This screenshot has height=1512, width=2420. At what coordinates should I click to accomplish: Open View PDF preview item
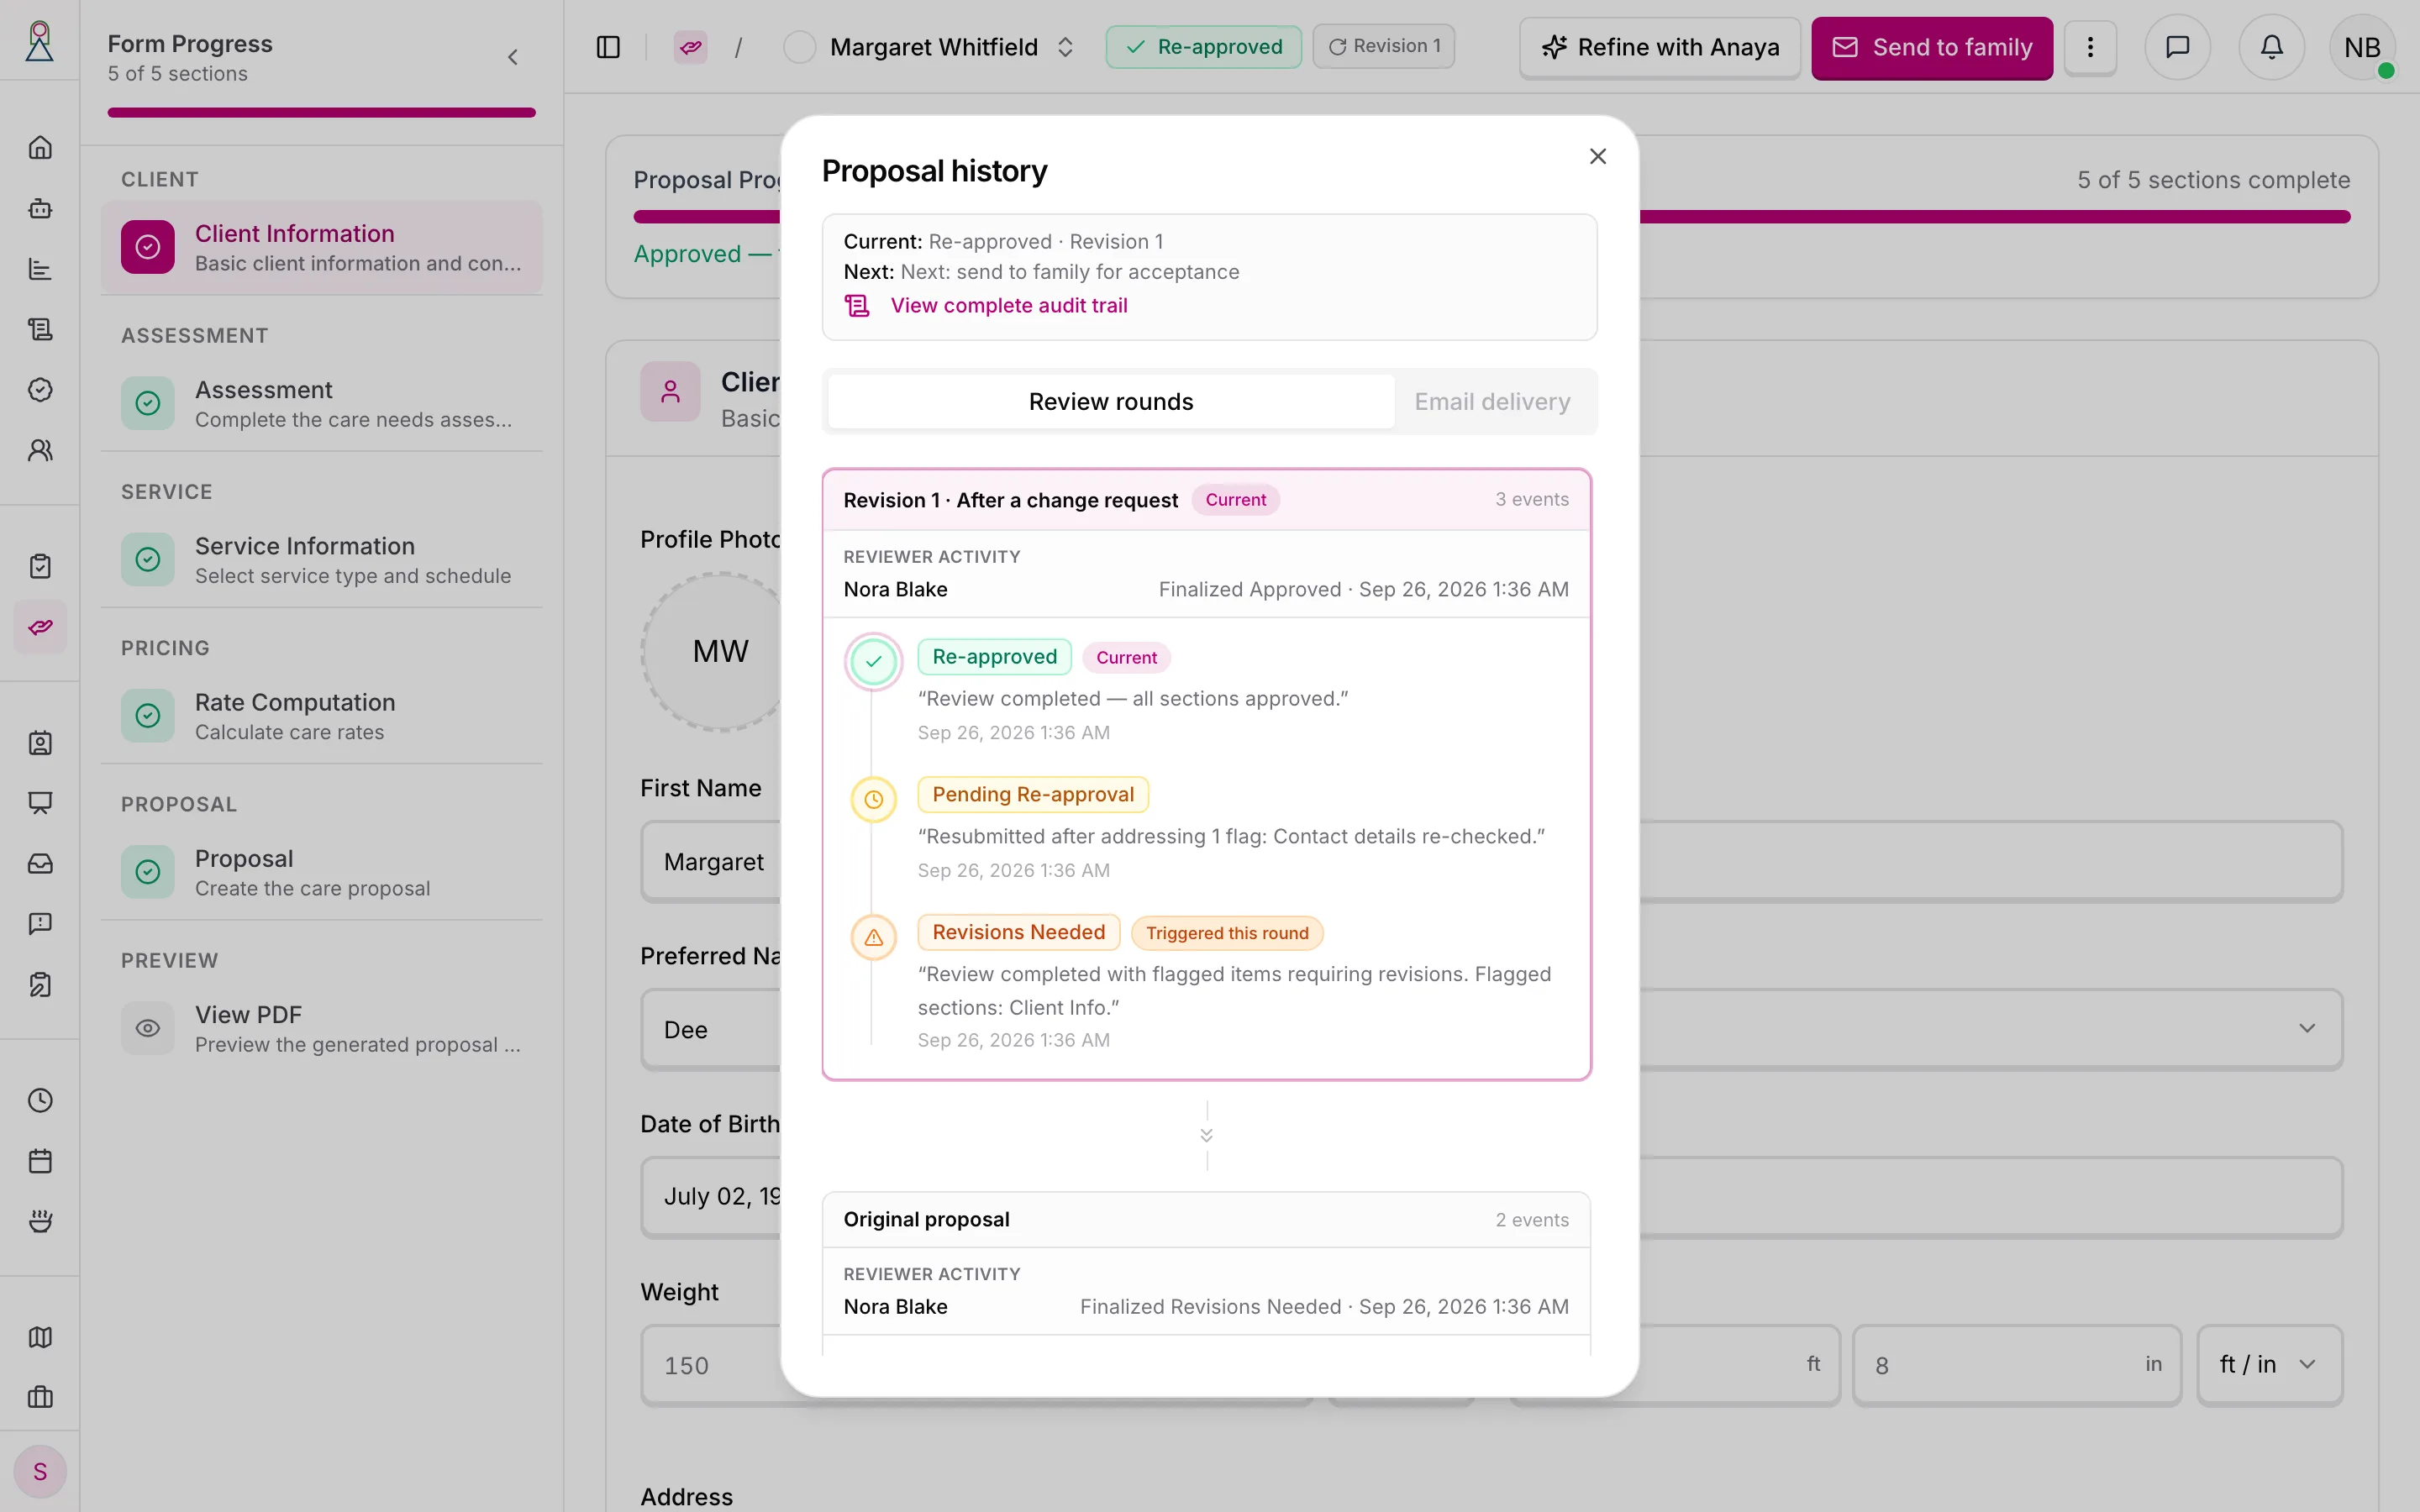322,1028
